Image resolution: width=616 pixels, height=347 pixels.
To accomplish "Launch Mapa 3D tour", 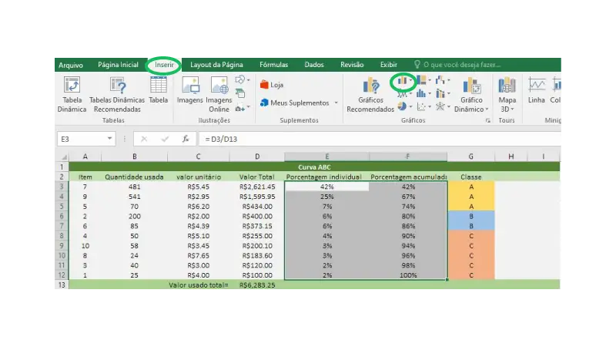I will point(507,94).
